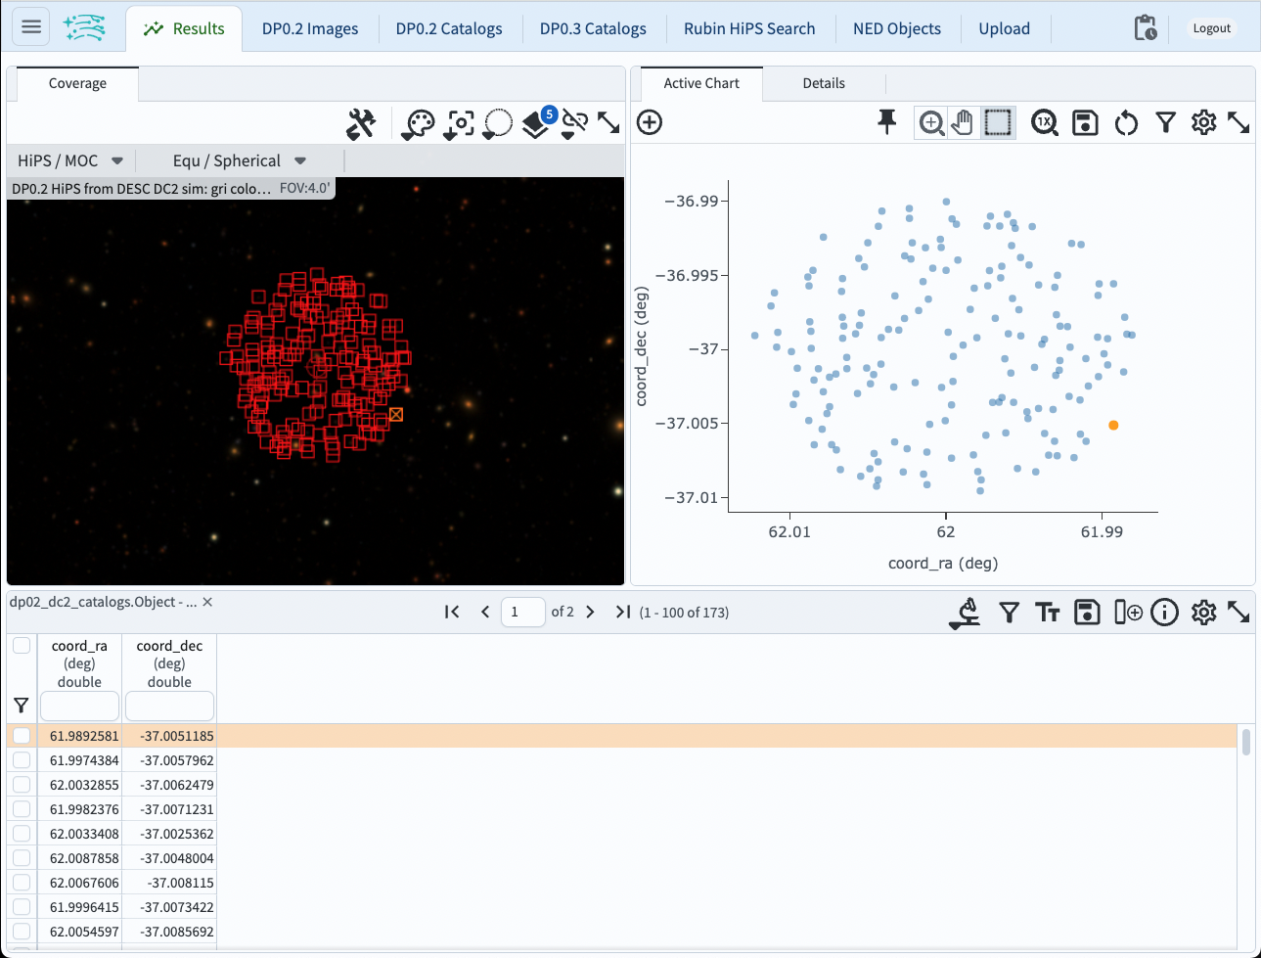Open the layers manager with 5 badge
This screenshot has width=1261, height=958.
click(x=537, y=123)
